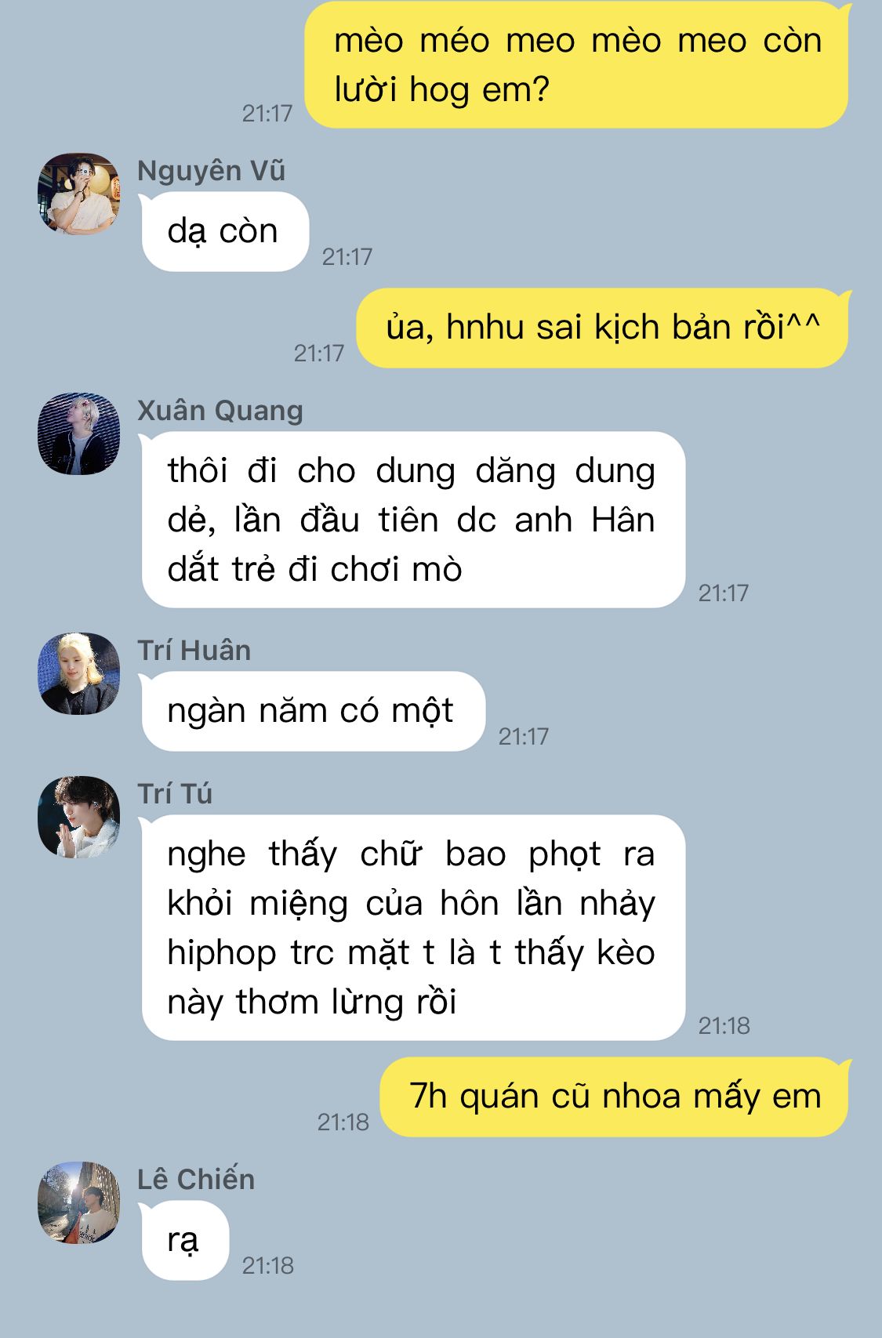
Task: Open Nguyên Vũ's profile avatar
Action: click(x=78, y=194)
